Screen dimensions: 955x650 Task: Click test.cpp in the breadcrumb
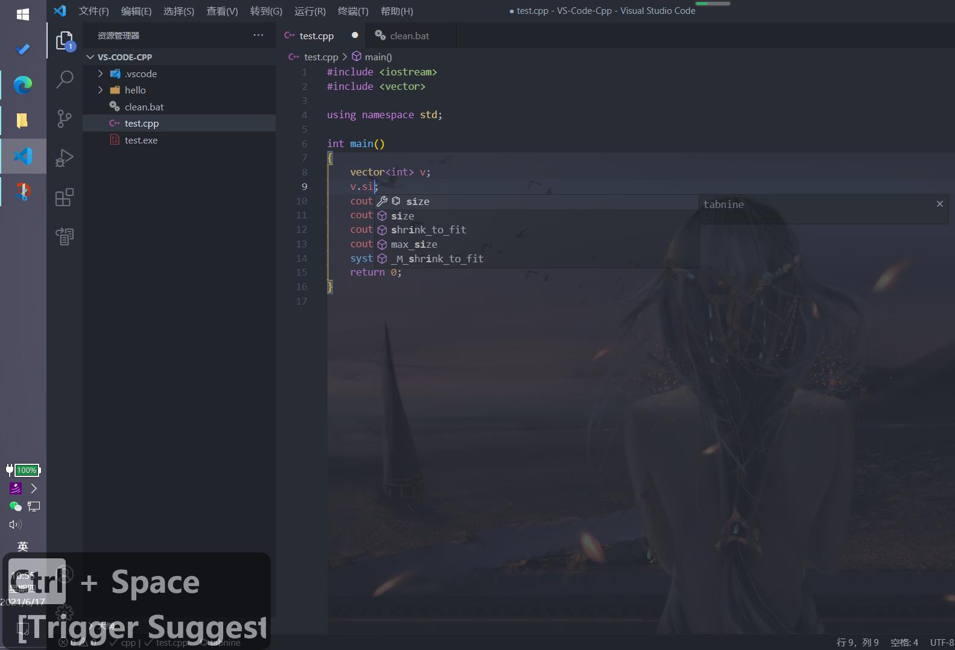point(321,57)
